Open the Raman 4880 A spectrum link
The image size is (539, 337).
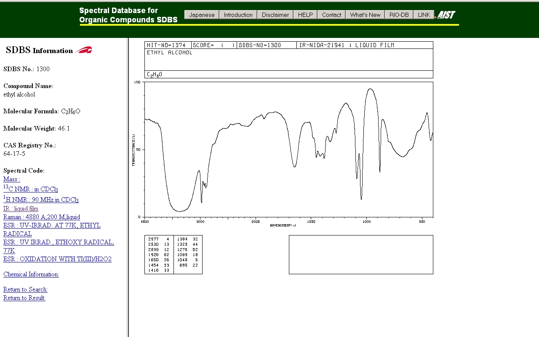(x=42, y=217)
